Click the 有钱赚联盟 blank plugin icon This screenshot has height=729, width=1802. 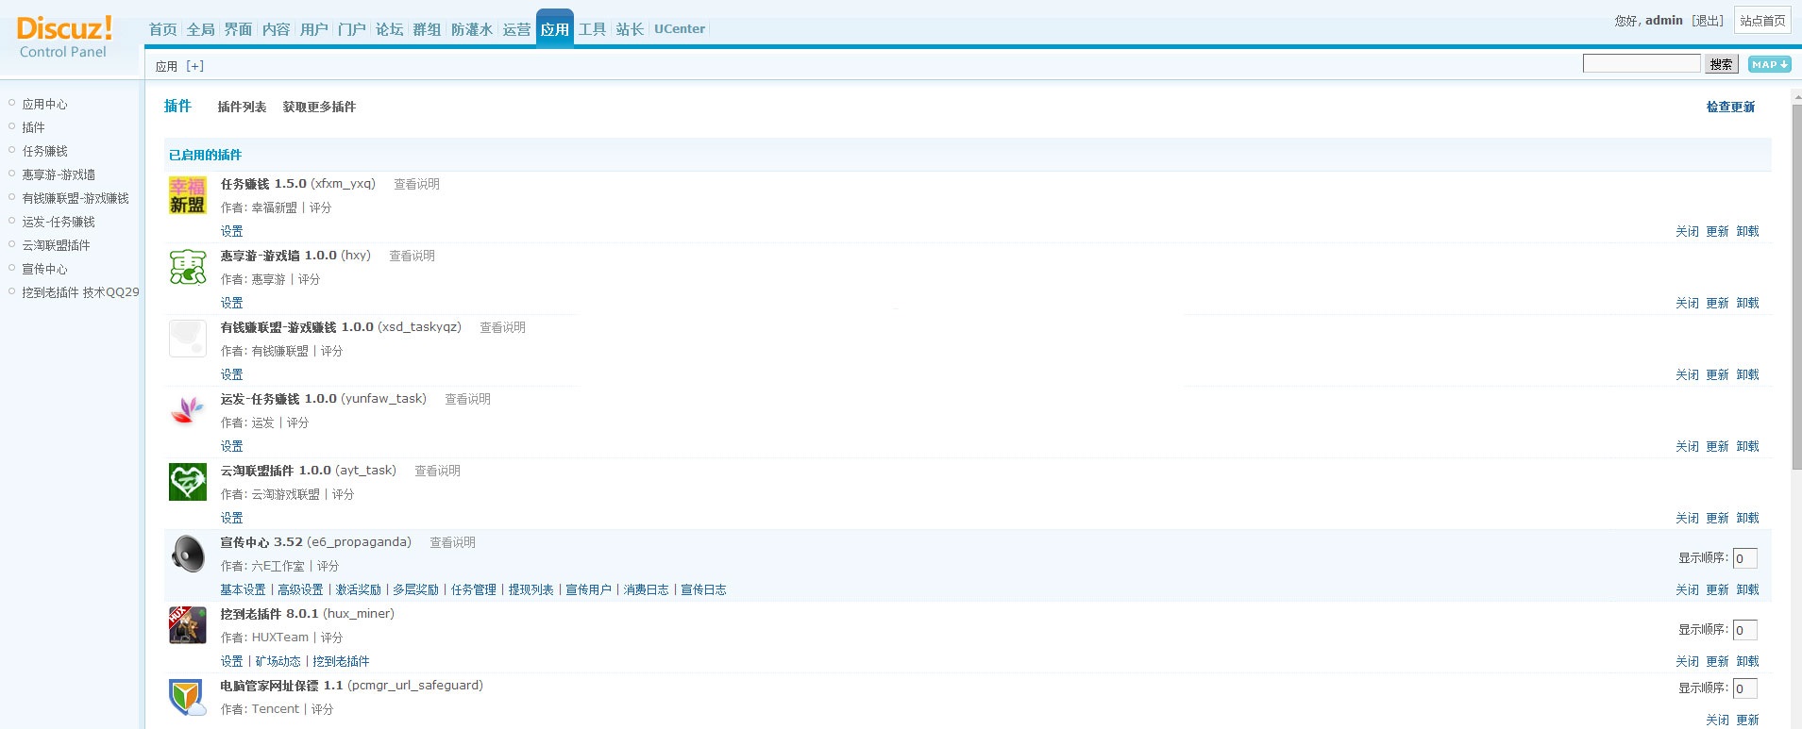point(187,339)
